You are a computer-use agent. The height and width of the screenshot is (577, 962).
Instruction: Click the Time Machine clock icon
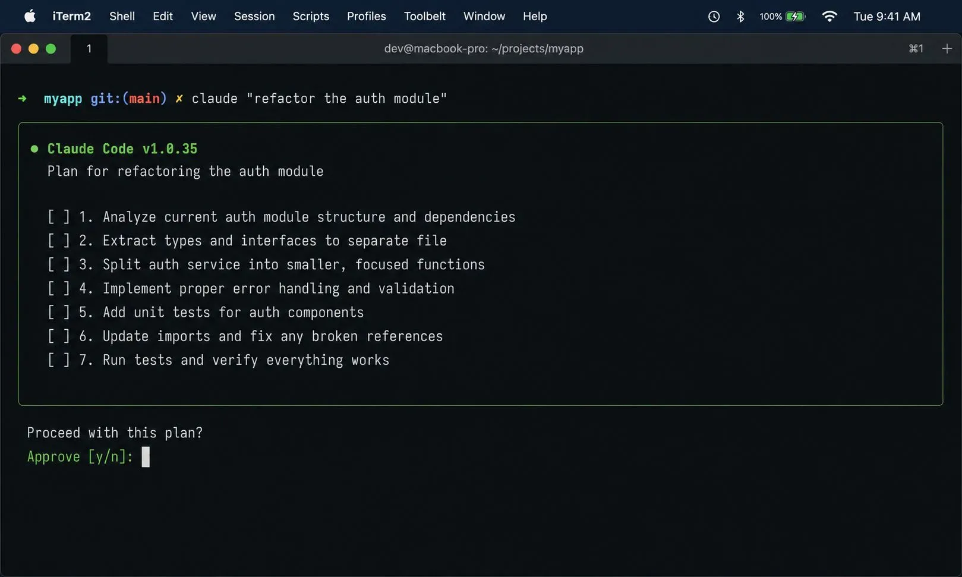pos(714,17)
